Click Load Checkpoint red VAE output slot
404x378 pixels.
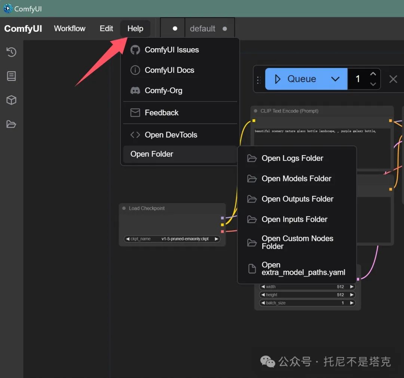[x=222, y=231]
